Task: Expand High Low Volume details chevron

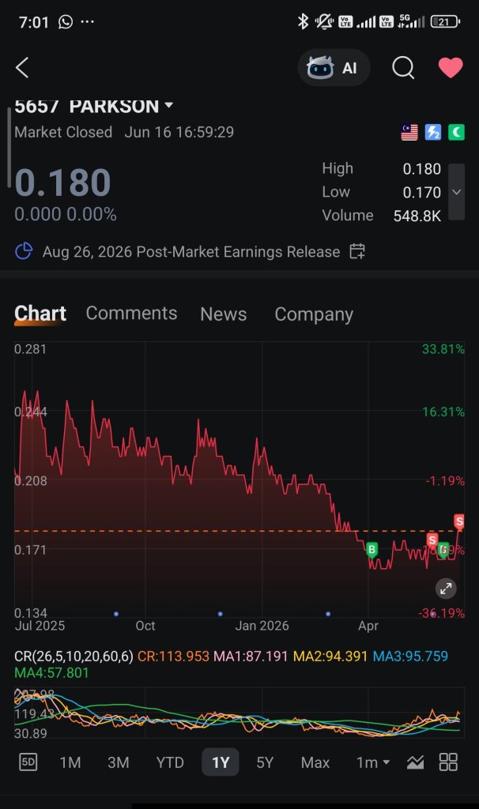Action: pyautogui.click(x=456, y=192)
